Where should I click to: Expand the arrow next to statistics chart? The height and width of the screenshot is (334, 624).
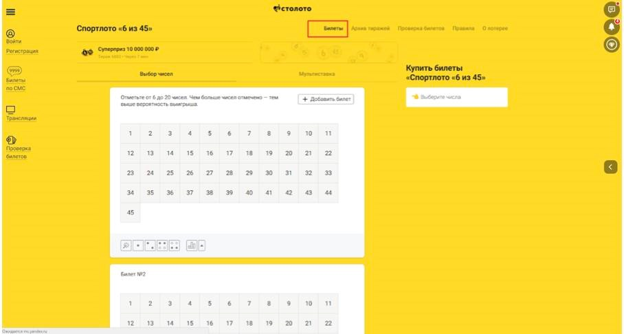[x=202, y=245]
